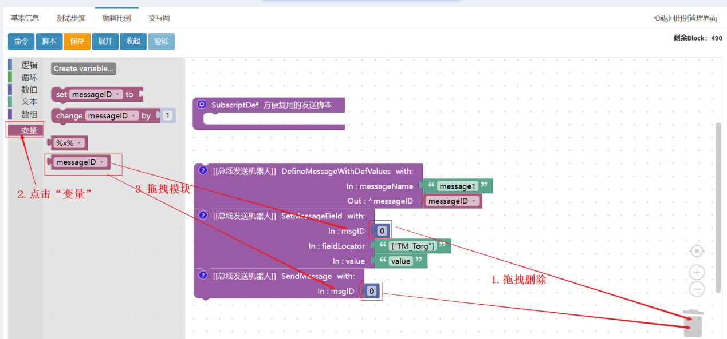This screenshot has height=339, width=727.
Task: Click the 脚本 button
Action: click(x=49, y=41)
